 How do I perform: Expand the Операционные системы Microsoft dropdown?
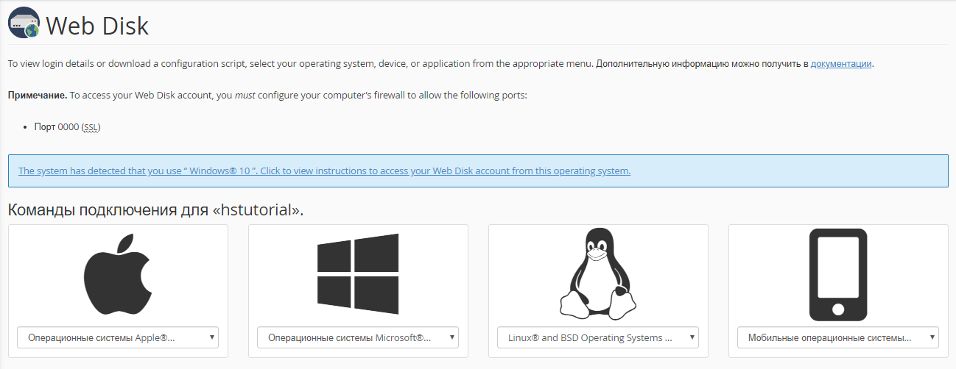(358, 337)
